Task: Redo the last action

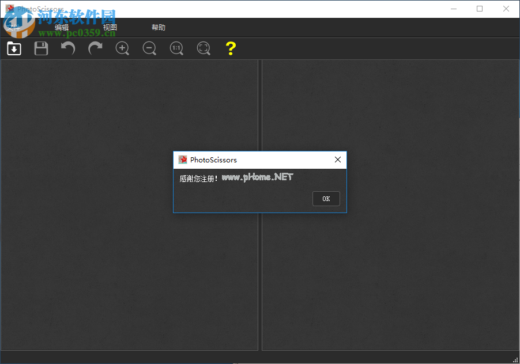Action: 95,48
